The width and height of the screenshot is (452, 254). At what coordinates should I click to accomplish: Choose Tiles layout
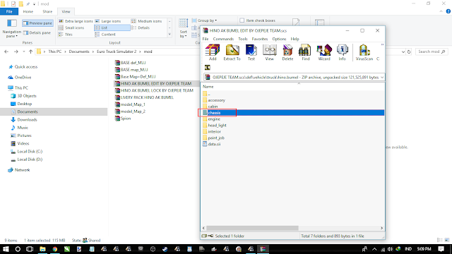pos(66,35)
